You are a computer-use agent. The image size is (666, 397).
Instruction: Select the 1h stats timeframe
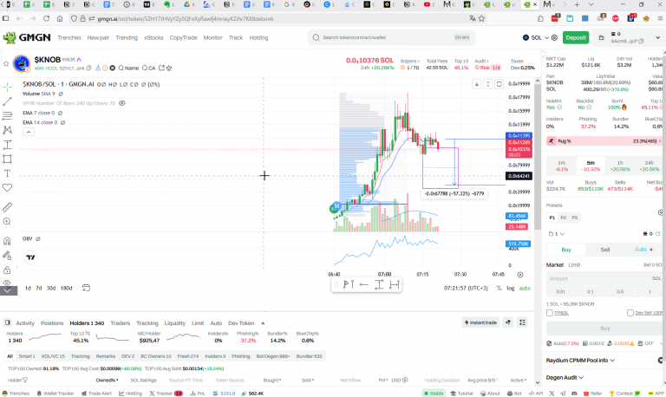620,166
